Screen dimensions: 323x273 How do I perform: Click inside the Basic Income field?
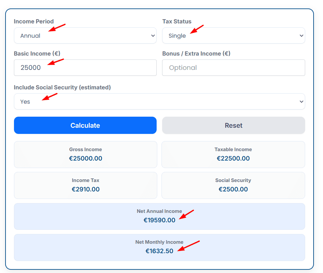(x=85, y=68)
